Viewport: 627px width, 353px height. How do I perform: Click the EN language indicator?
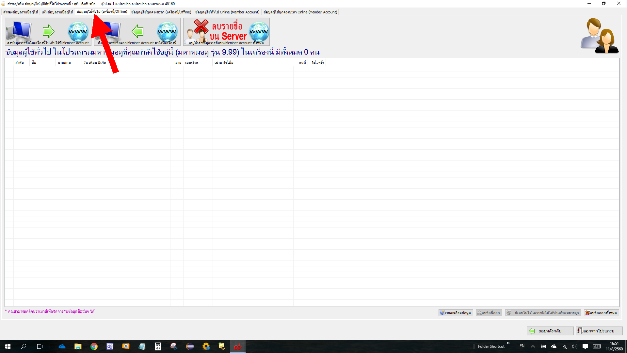tap(522, 346)
